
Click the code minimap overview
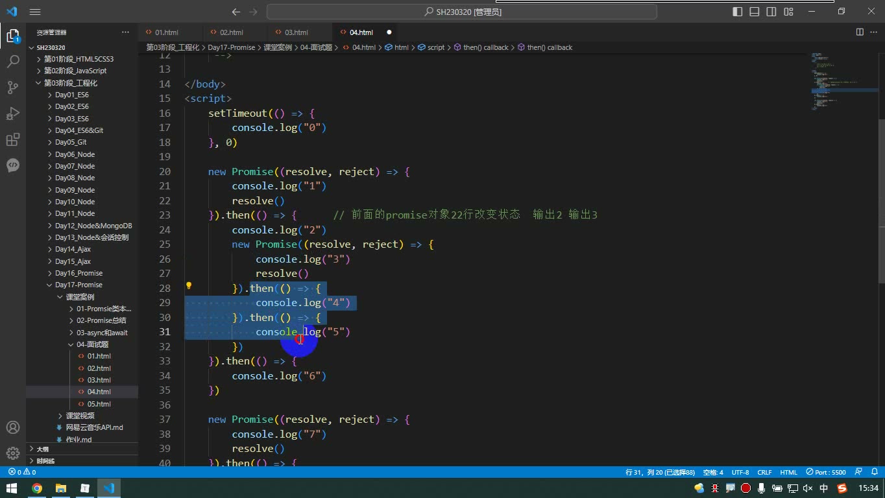(843, 81)
